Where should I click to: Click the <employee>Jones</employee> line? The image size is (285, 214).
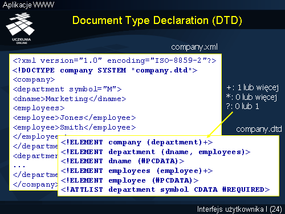pos(74,118)
